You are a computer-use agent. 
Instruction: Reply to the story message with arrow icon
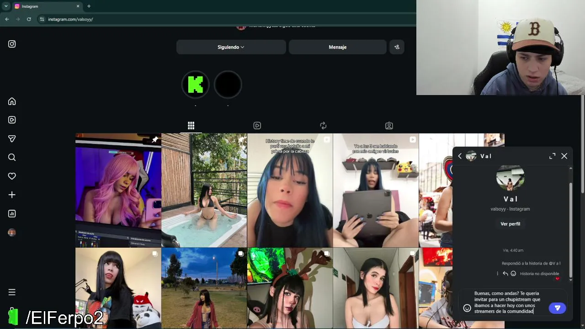tap(505, 274)
